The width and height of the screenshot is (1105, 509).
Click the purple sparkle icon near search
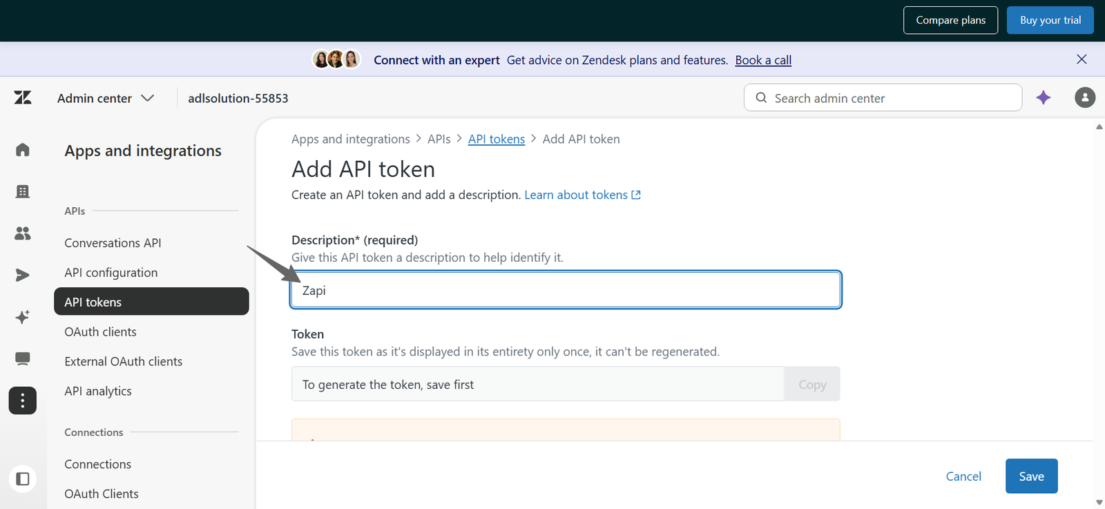pyautogui.click(x=1044, y=98)
